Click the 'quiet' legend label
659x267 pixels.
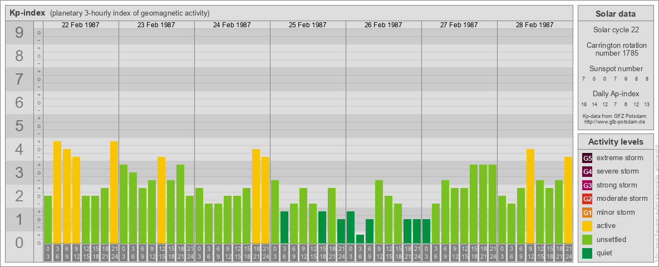[606, 253]
